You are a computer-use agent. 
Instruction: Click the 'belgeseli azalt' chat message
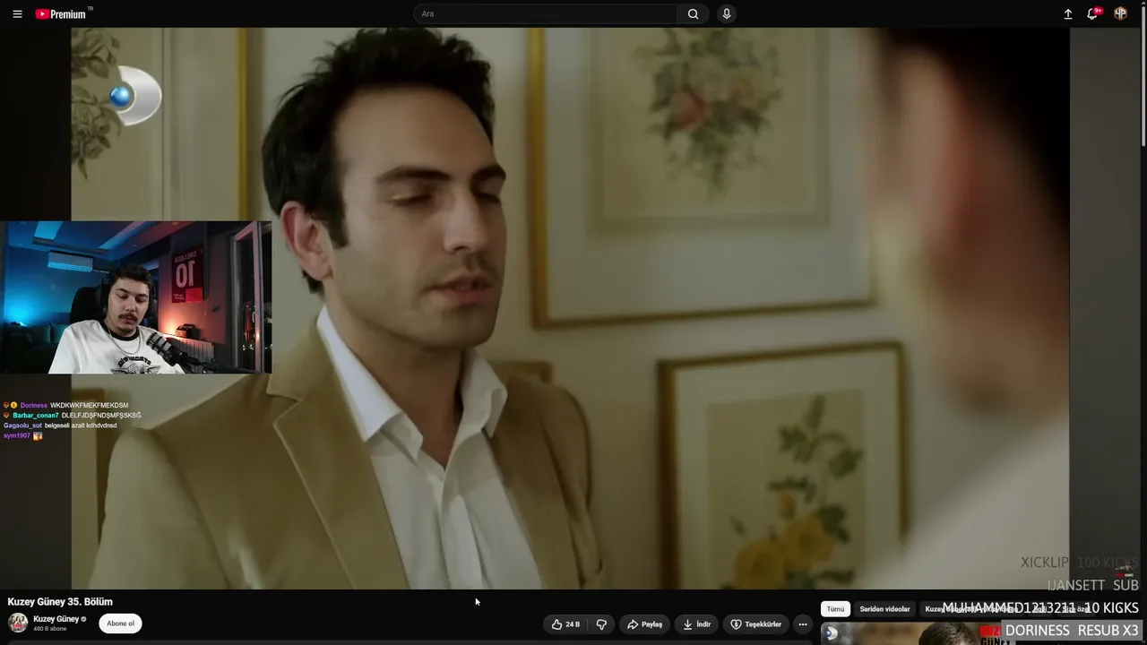click(x=60, y=426)
